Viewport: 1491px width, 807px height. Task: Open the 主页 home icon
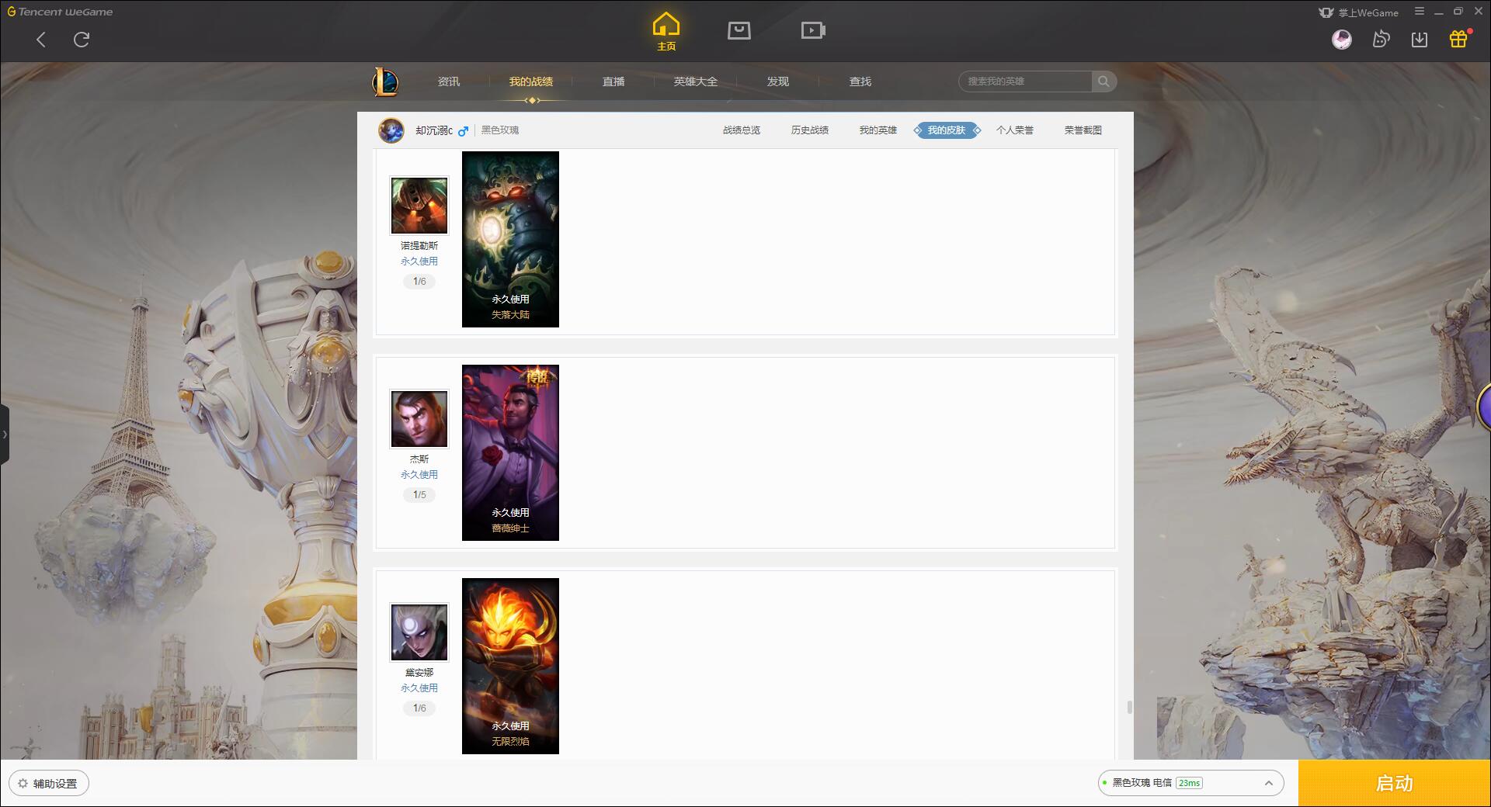pyautogui.click(x=666, y=32)
